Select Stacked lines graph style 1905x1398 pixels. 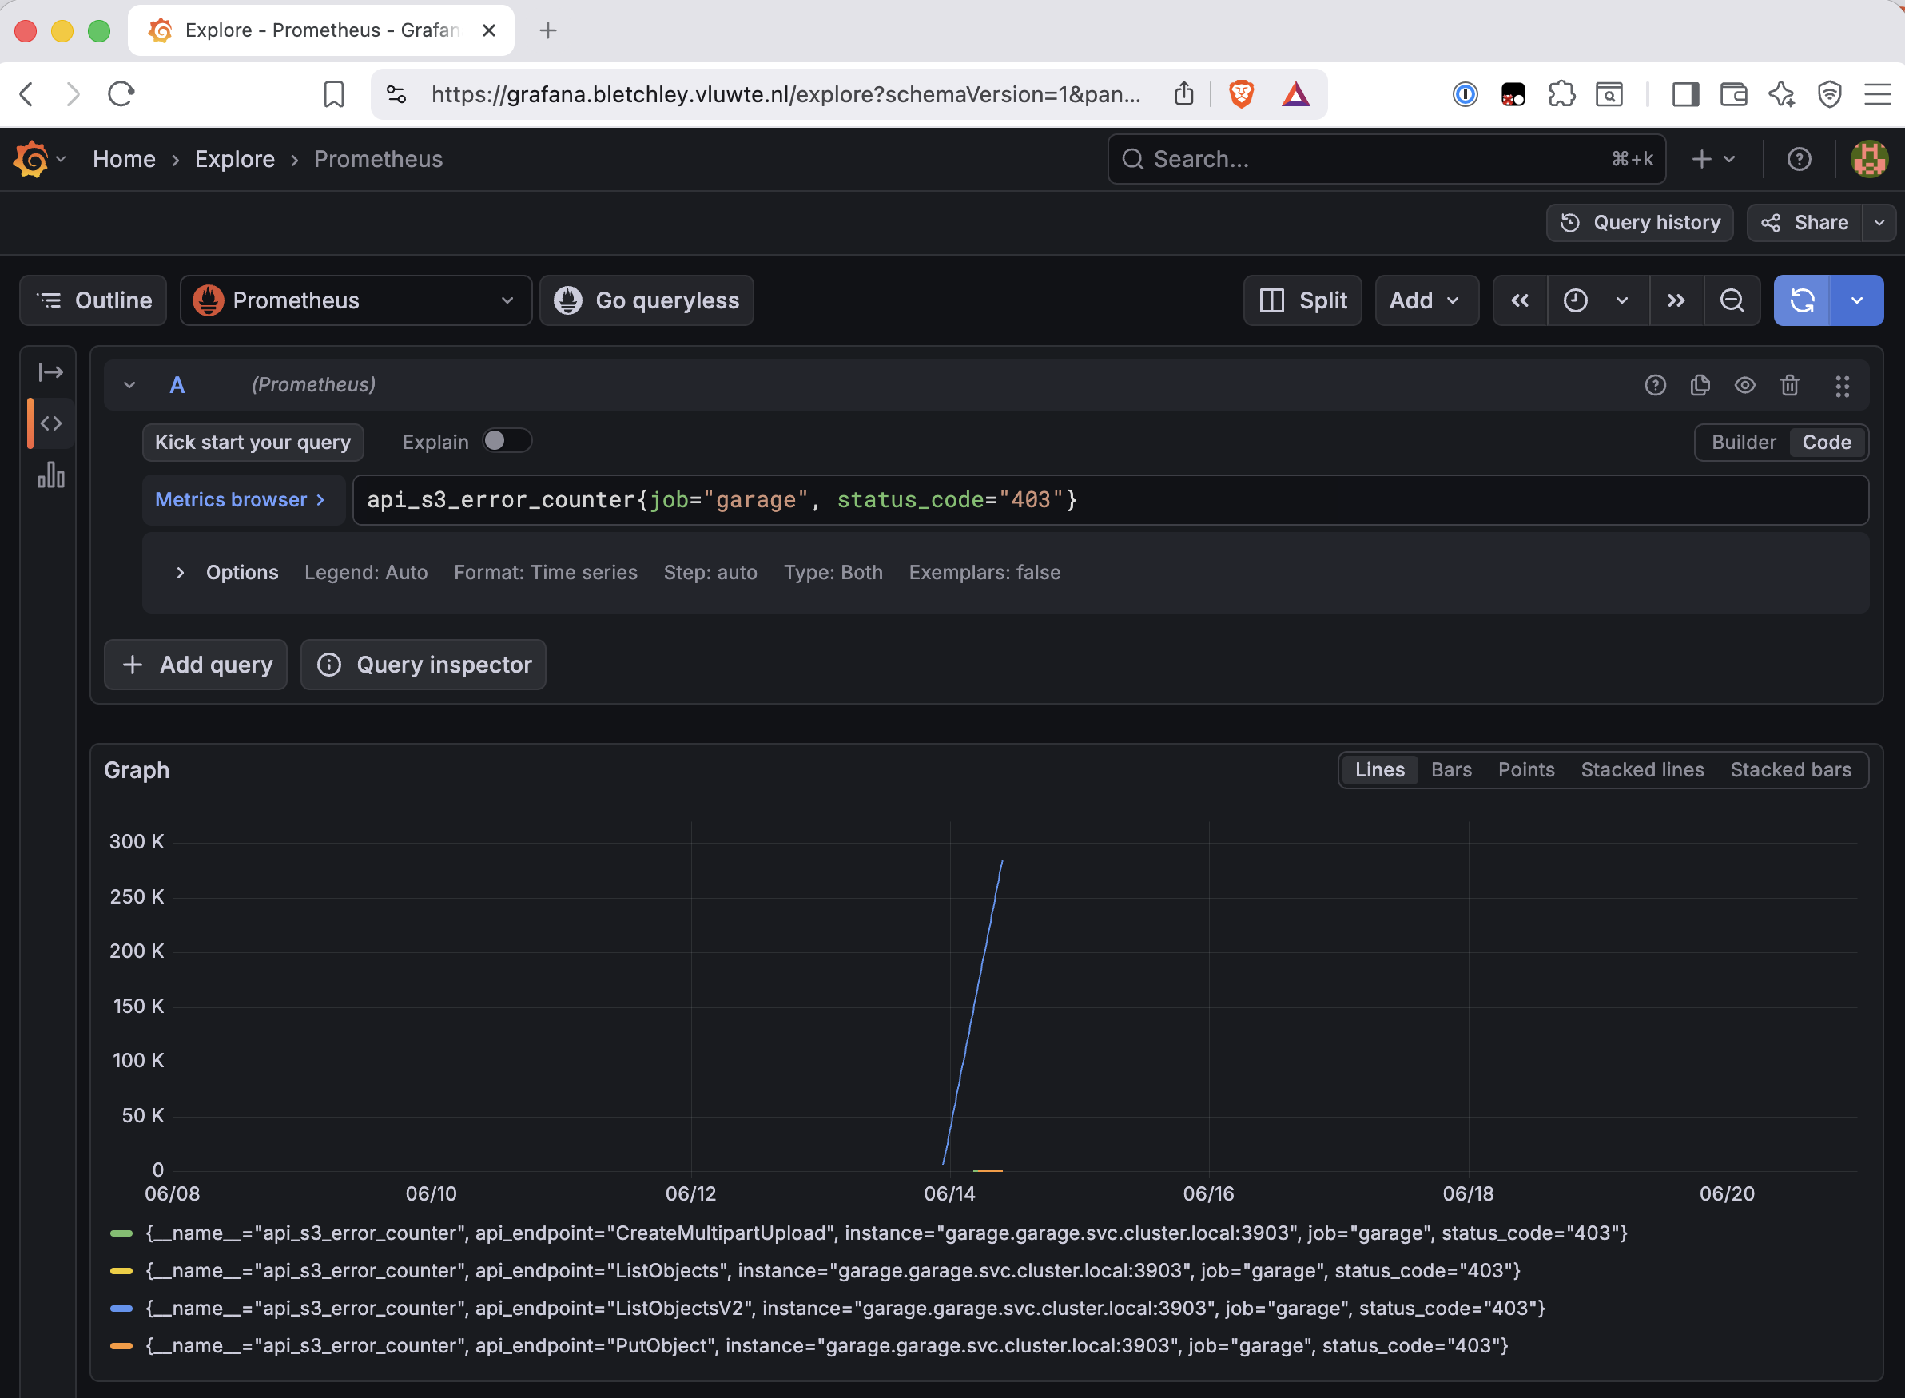1642,770
